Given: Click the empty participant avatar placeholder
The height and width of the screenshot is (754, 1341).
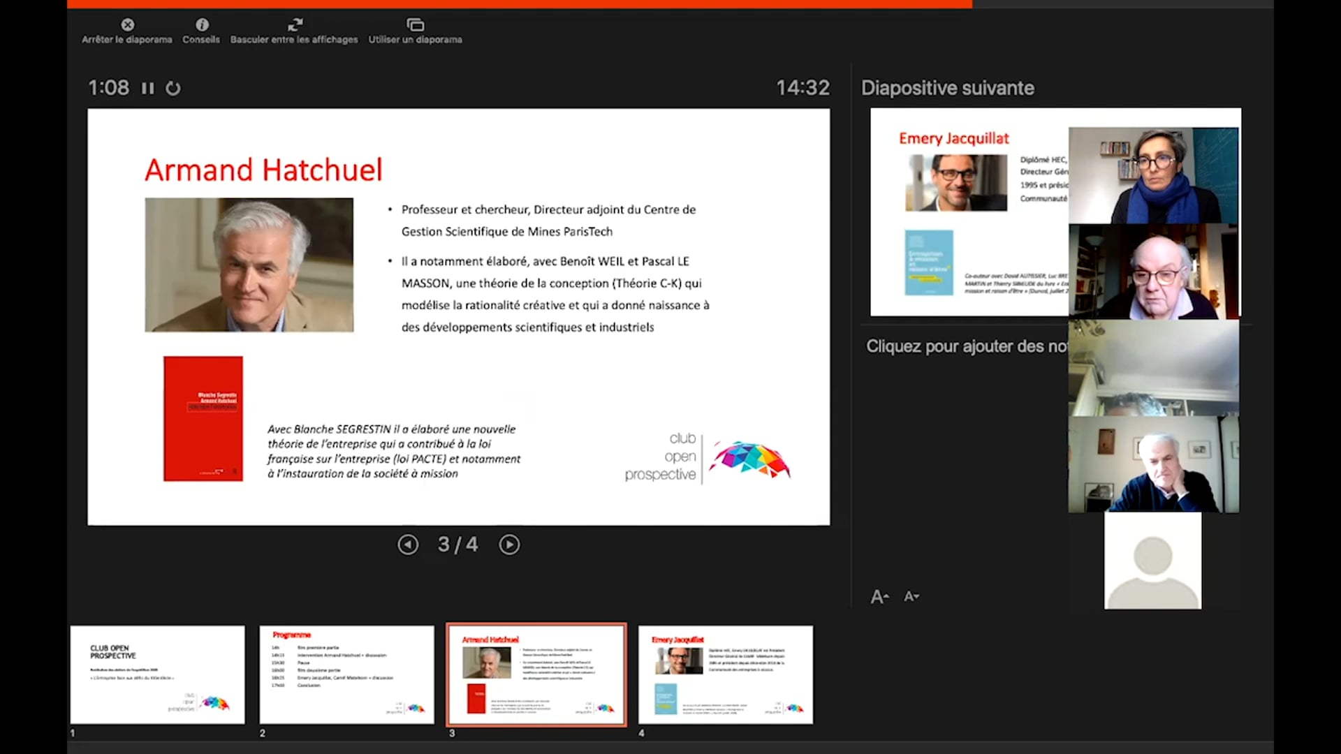Looking at the screenshot, I should [x=1152, y=561].
